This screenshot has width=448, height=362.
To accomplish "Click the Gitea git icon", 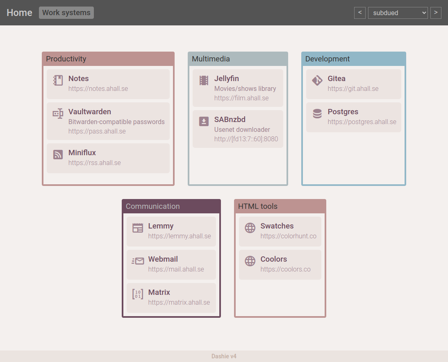I will click(x=317, y=80).
